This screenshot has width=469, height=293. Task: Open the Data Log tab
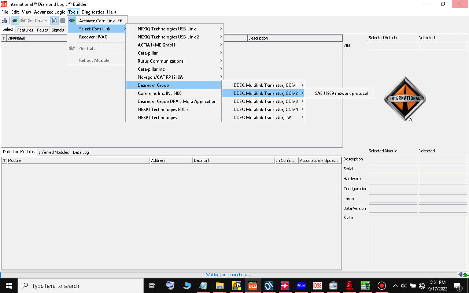81,152
